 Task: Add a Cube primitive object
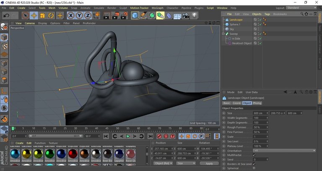pyautogui.click(x=135, y=15)
